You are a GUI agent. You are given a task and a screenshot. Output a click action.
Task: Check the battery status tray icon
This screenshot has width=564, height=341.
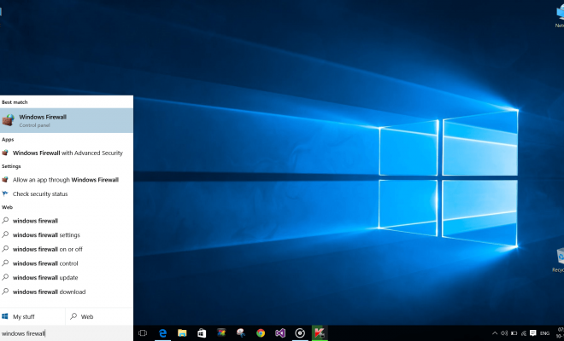point(514,333)
